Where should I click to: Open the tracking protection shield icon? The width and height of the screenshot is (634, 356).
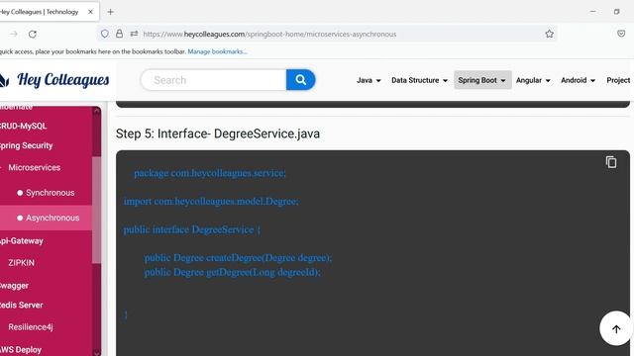[x=105, y=34]
